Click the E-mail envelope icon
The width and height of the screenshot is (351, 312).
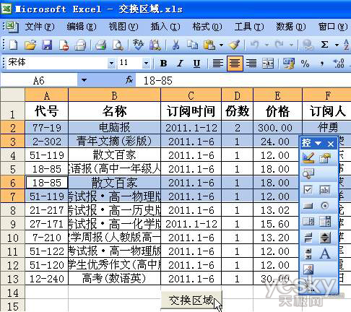click(80, 45)
